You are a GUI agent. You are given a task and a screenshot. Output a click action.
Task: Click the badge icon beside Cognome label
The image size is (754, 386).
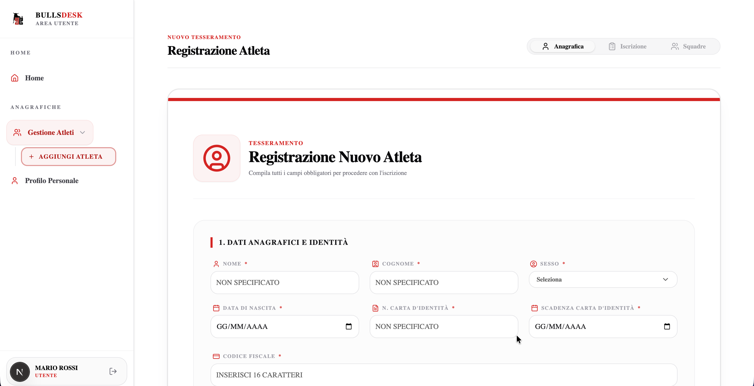coord(375,264)
